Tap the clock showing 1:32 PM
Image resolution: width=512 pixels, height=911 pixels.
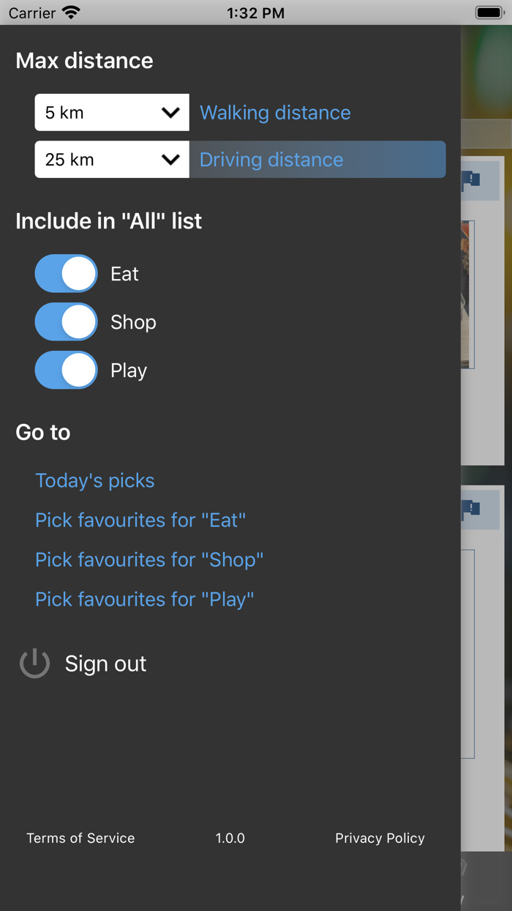coord(255,12)
